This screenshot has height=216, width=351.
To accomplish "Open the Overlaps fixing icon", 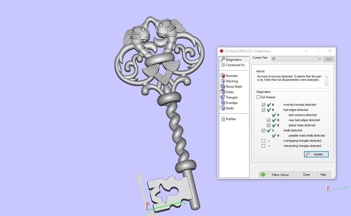I will coord(223,103).
